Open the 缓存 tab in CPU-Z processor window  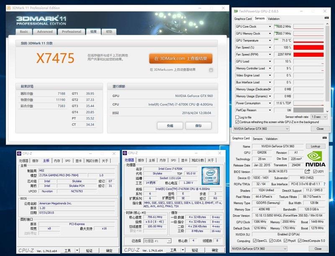coord(141,160)
